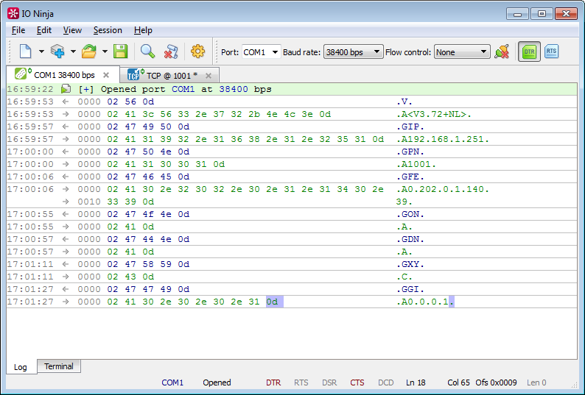Click the magnifying glass Find icon
This screenshot has width=585, height=395.
click(148, 51)
